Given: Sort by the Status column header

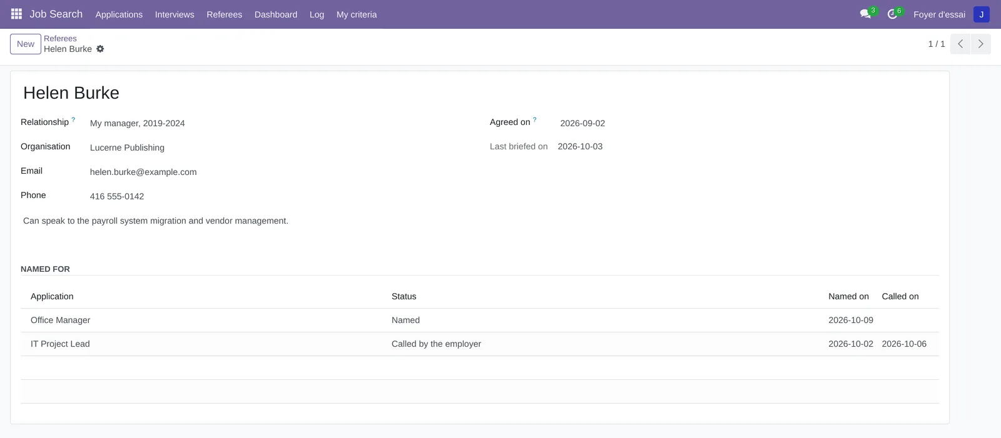Looking at the screenshot, I should pos(404,296).
